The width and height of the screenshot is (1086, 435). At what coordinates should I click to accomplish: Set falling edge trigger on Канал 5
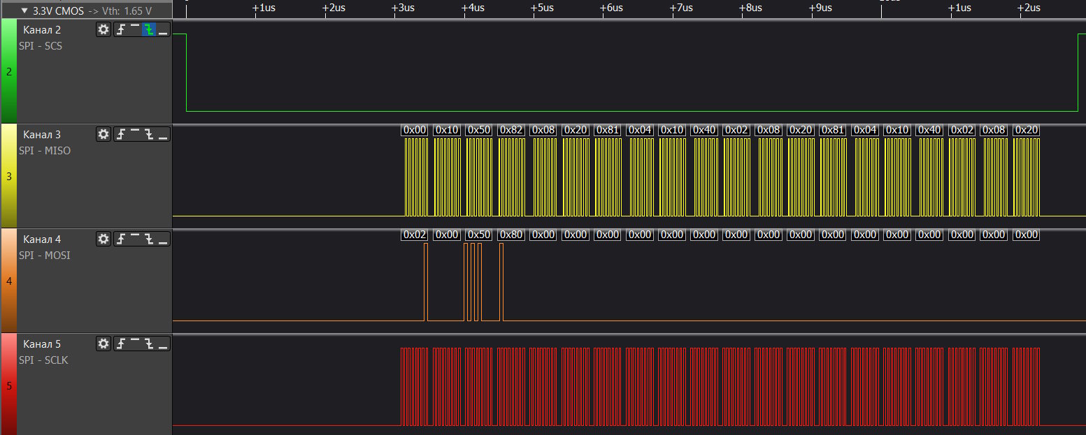pyautogui.click(x=149, y=344)
